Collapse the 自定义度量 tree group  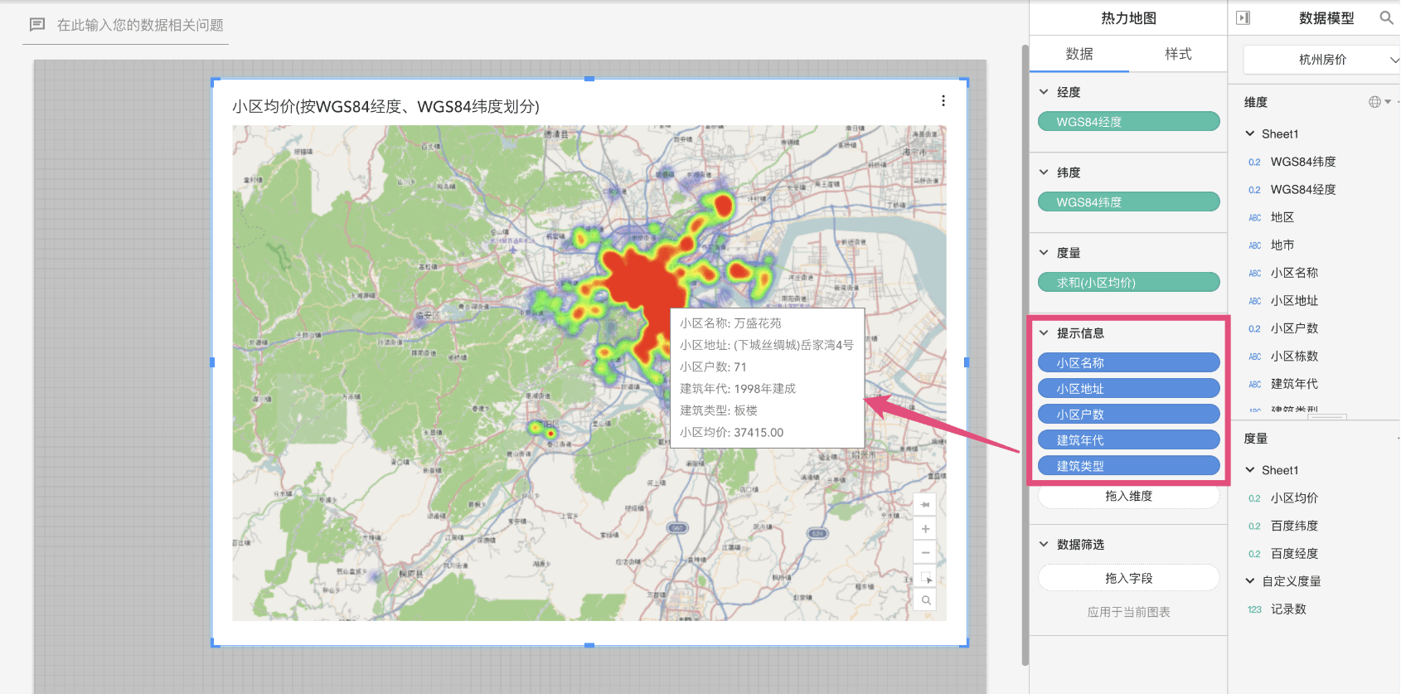[x=1250, y=581]
